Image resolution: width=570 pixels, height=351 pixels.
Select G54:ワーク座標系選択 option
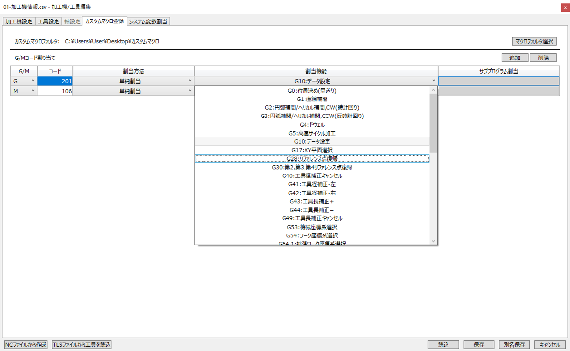point(312,235)
